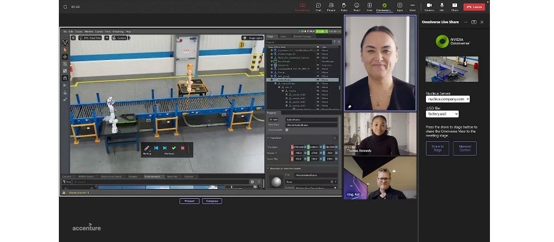Open the USD file dropdown

[442, 114]
